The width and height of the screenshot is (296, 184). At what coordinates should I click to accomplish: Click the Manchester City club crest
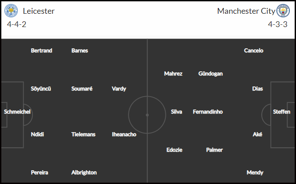coord(283,11)
